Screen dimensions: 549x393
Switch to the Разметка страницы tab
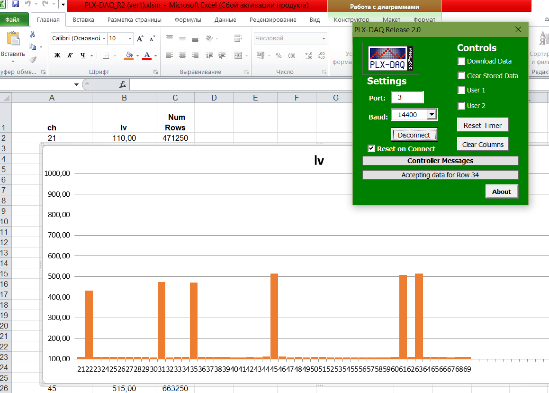point(135,20)
